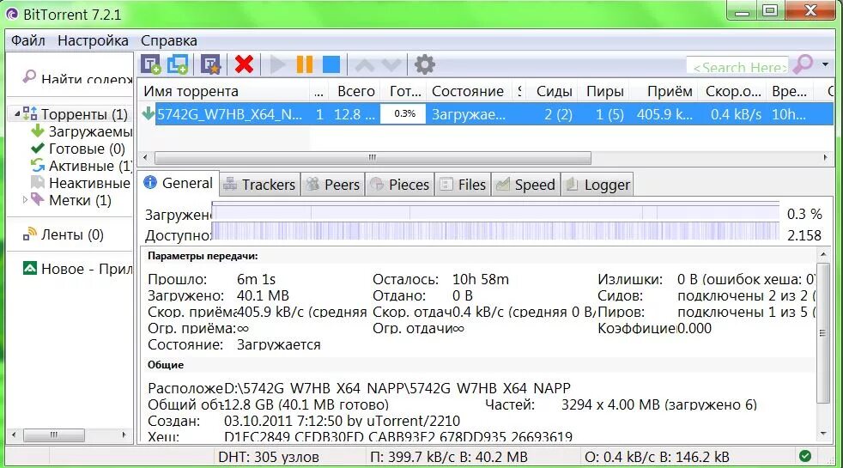843x468 pixels.
Task: Switch to the Pieces tab
Action: 400,185
